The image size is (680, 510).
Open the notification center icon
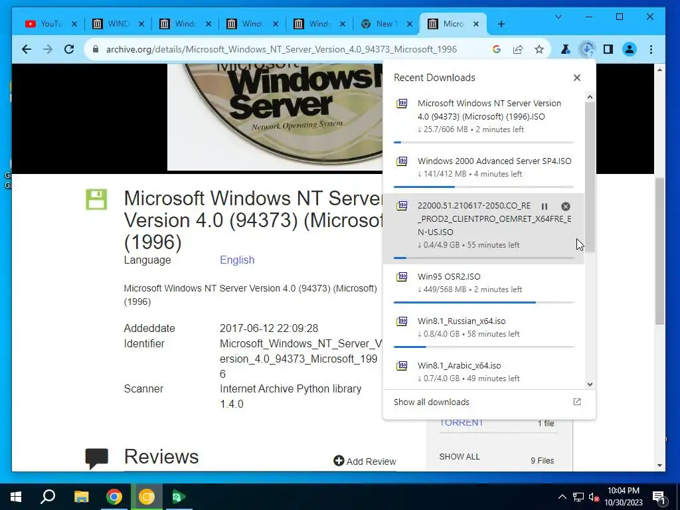(659, 497)
